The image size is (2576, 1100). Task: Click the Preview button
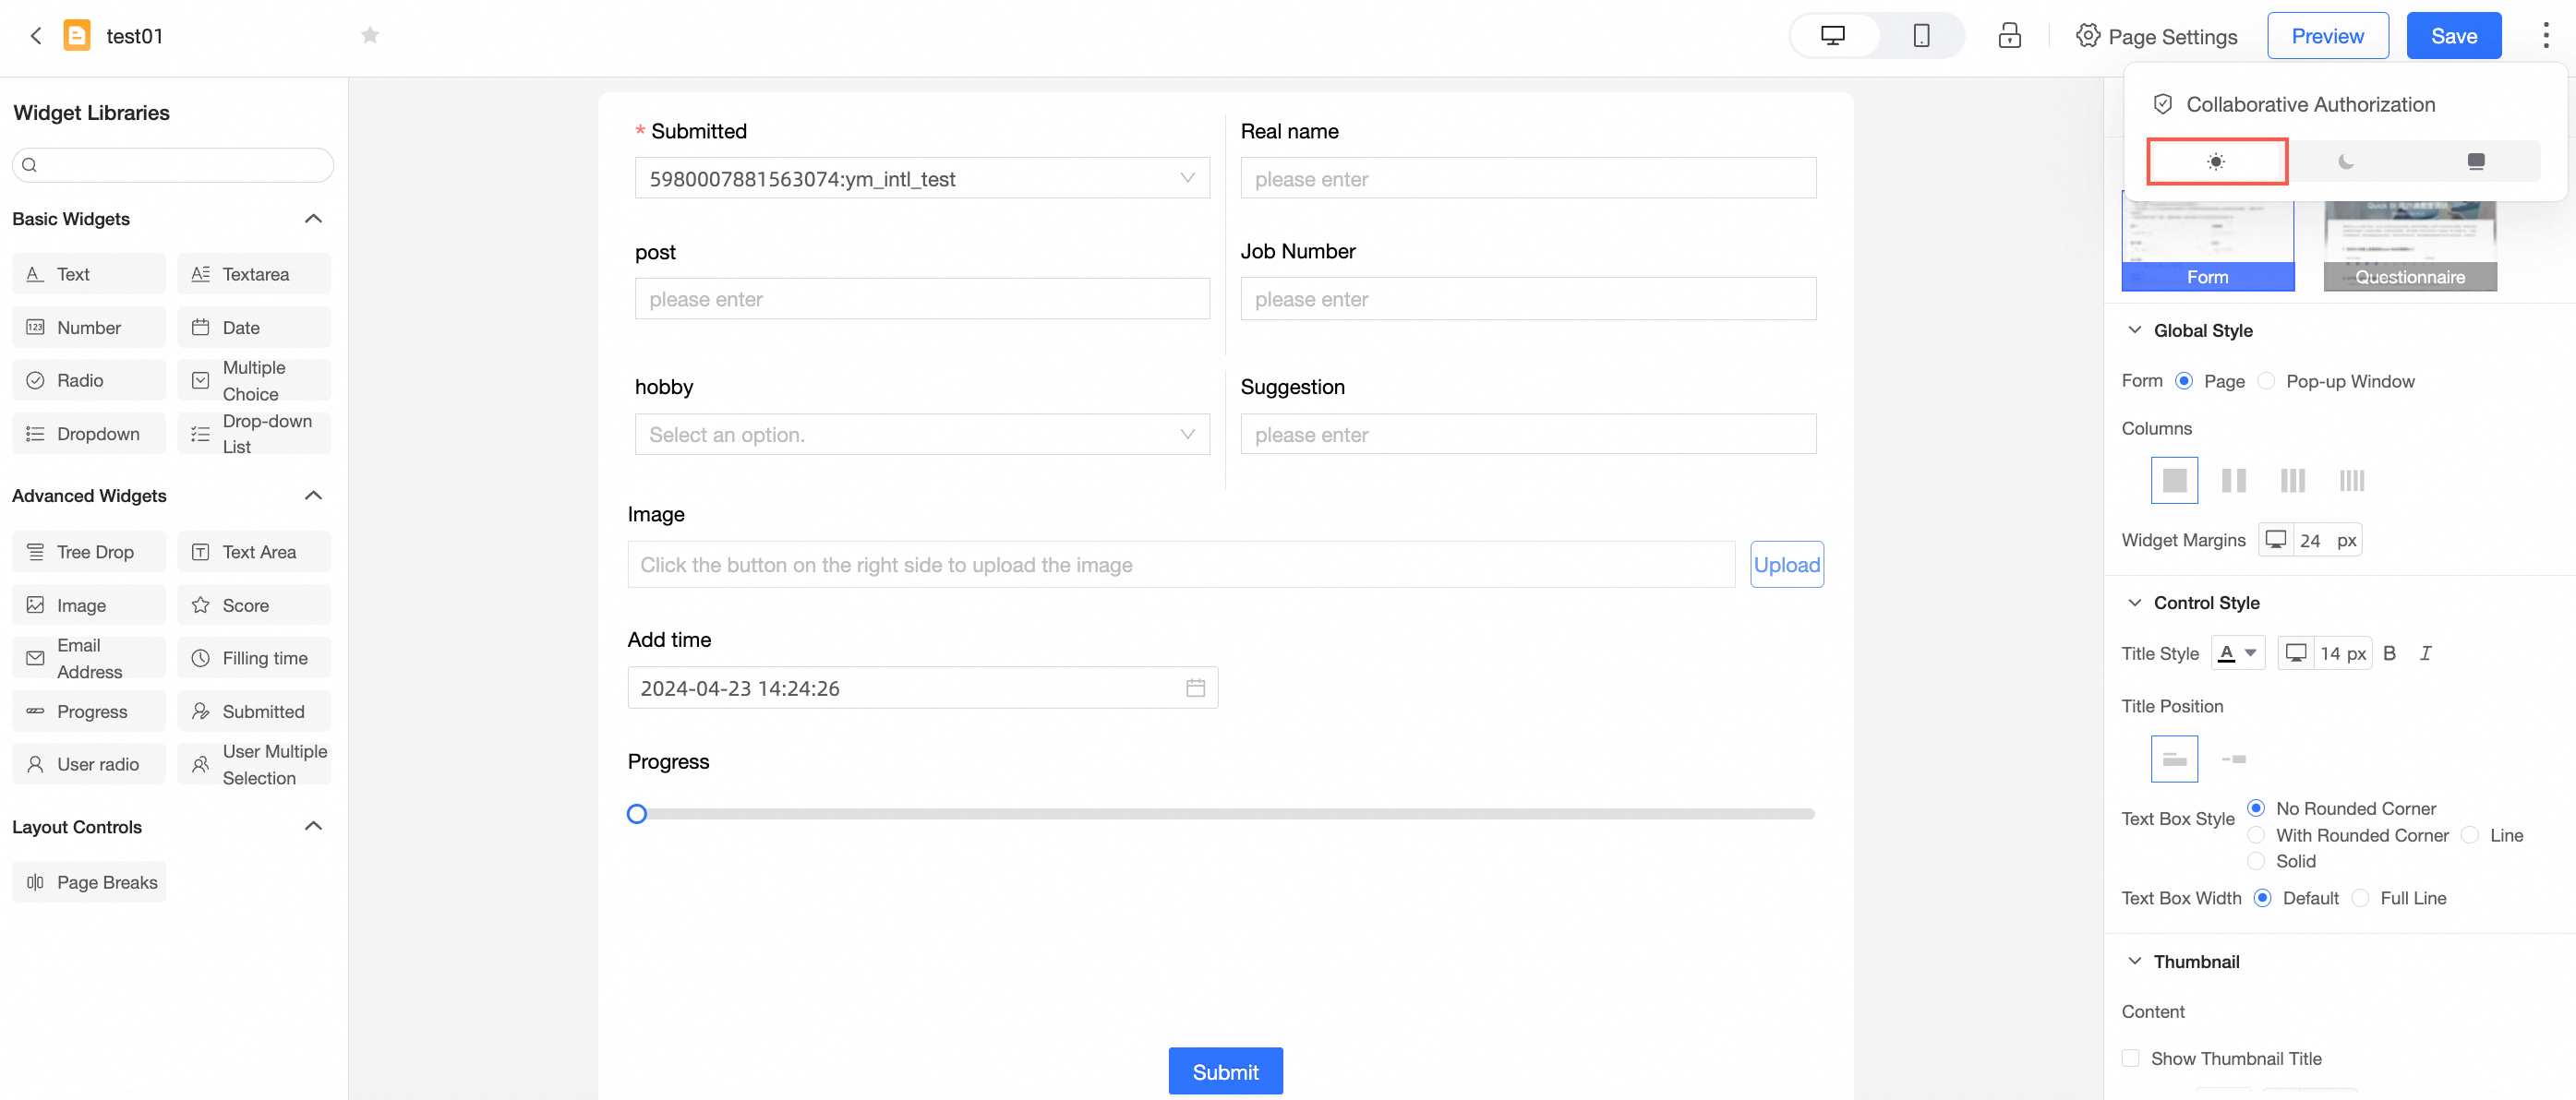pyautogui.click(x=2327, y=36)
